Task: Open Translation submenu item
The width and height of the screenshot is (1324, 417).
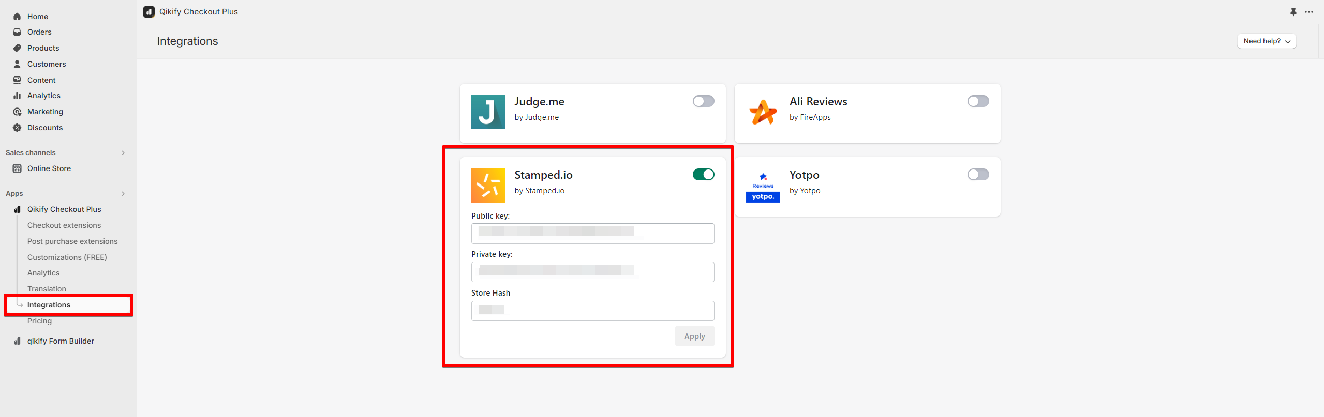Action: tap(47, 289)
